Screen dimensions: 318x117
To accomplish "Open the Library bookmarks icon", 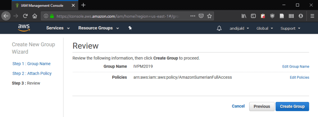I will pyautogui.click(x=244, y=16).
